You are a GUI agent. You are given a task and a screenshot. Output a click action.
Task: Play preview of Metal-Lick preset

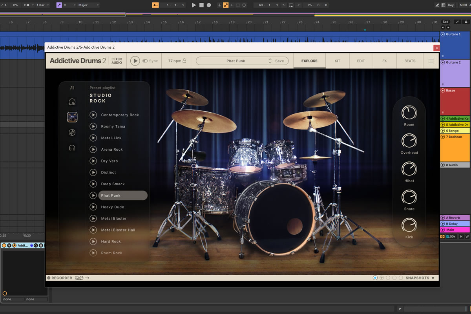[x=93, y=138]
